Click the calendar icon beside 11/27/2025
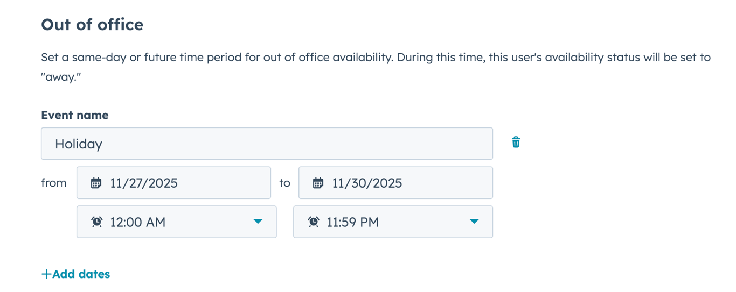This screenshot has height=292, width=736. click(x=96, y=183)
